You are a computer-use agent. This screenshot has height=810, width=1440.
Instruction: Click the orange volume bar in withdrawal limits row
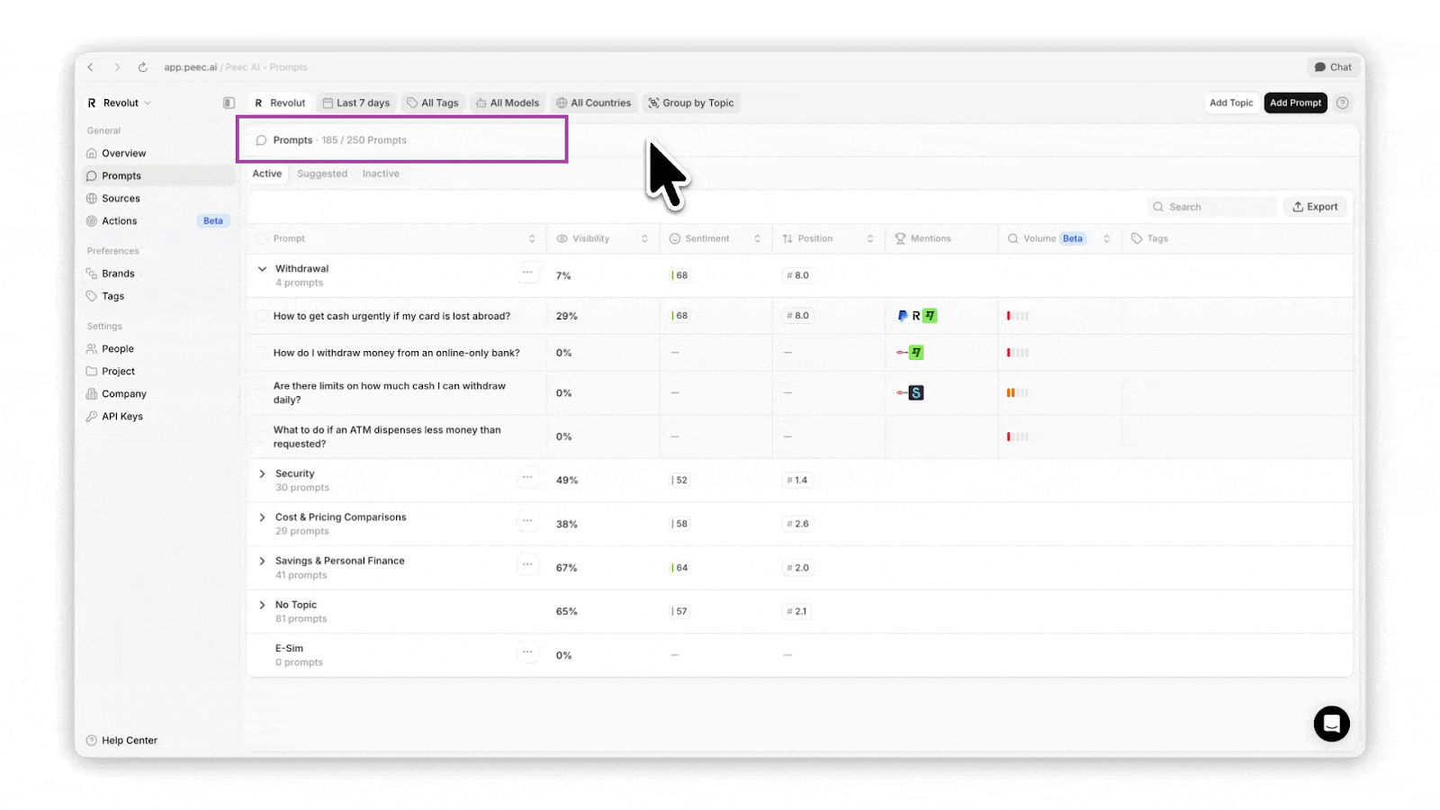[1017, 393]
